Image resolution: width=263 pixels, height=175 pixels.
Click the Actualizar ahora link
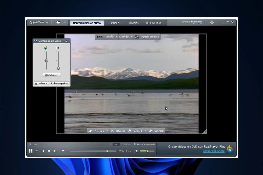click(214, 151)
